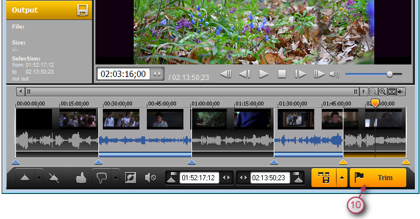This screenshot has width=420, height=219.
Task: Select the first blue marker at timeline start
Action: point(16,162)
